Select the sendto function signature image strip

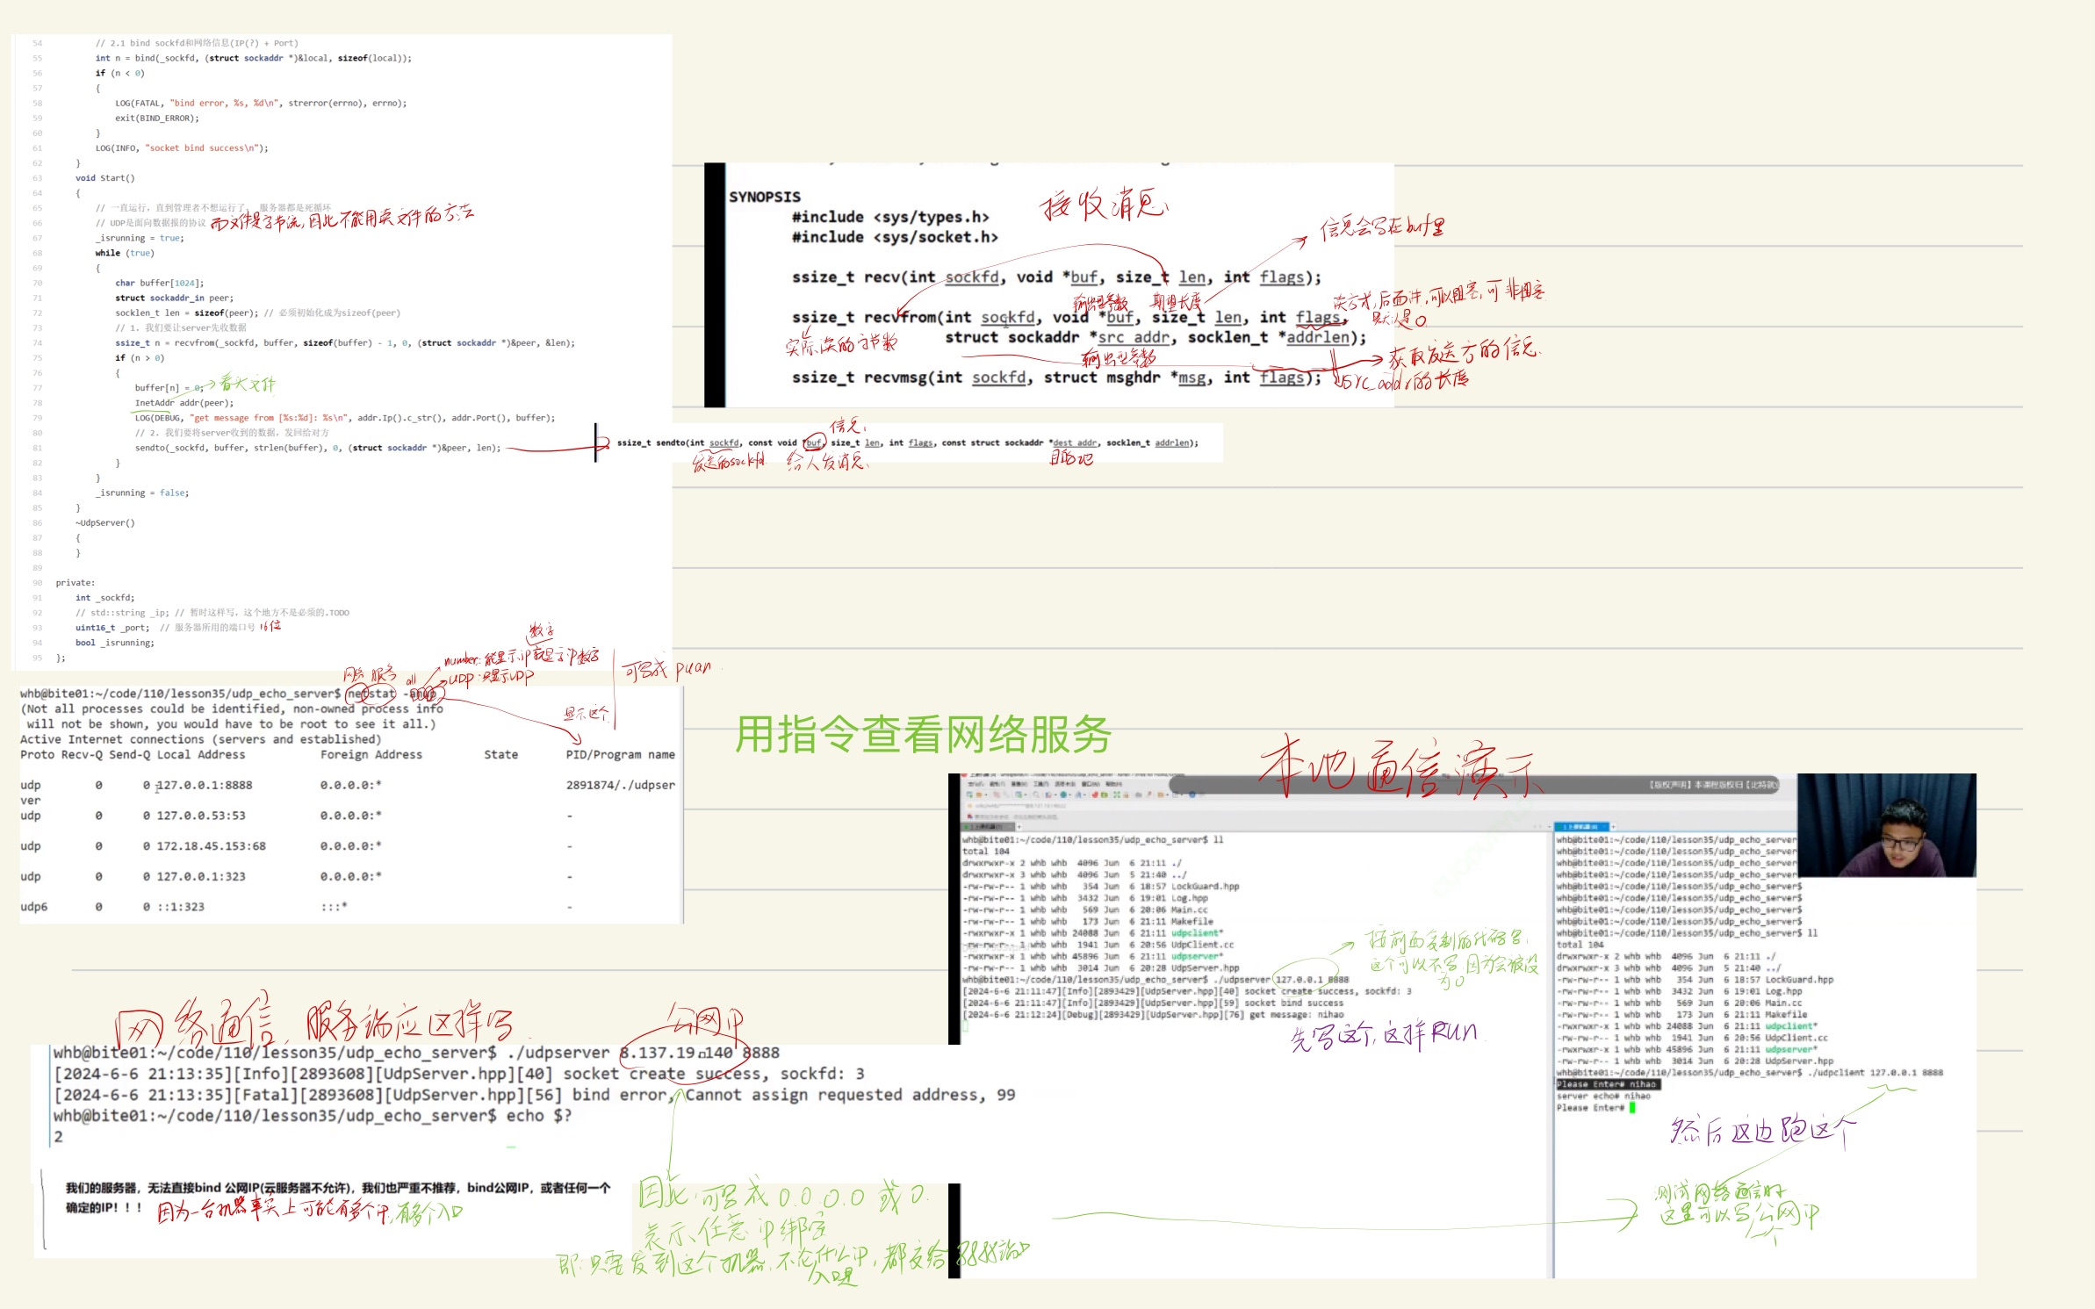tap(907, 442)
